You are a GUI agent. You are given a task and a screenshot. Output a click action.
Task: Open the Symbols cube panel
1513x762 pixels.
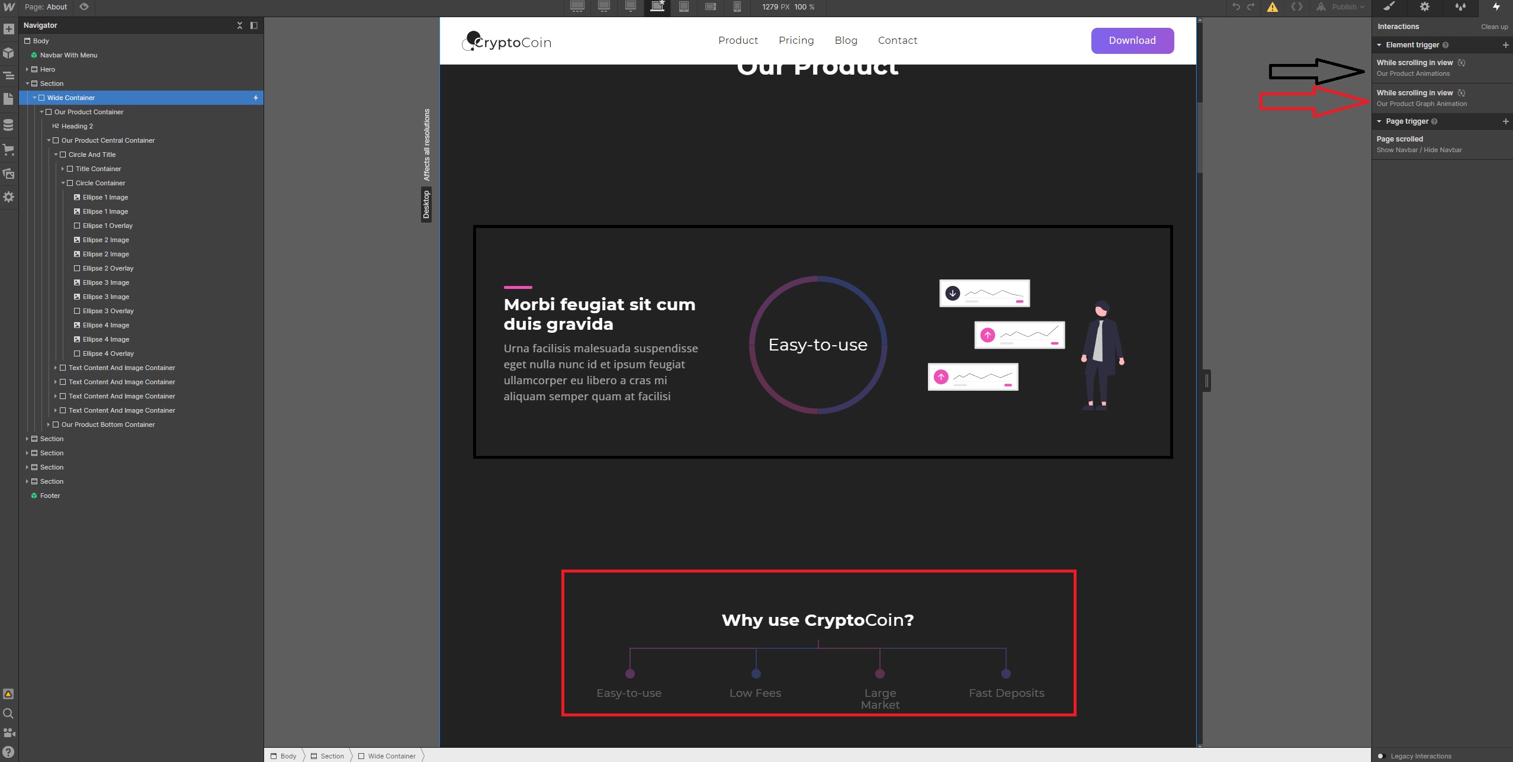point(9,53)
